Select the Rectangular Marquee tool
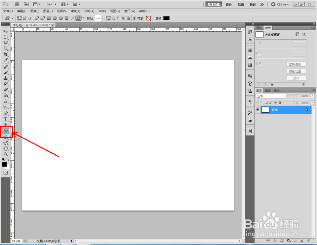 6,37
